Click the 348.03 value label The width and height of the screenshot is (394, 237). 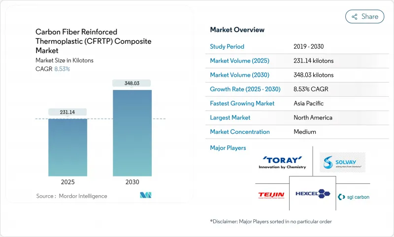pyautogui.click(x=132, y=84)
